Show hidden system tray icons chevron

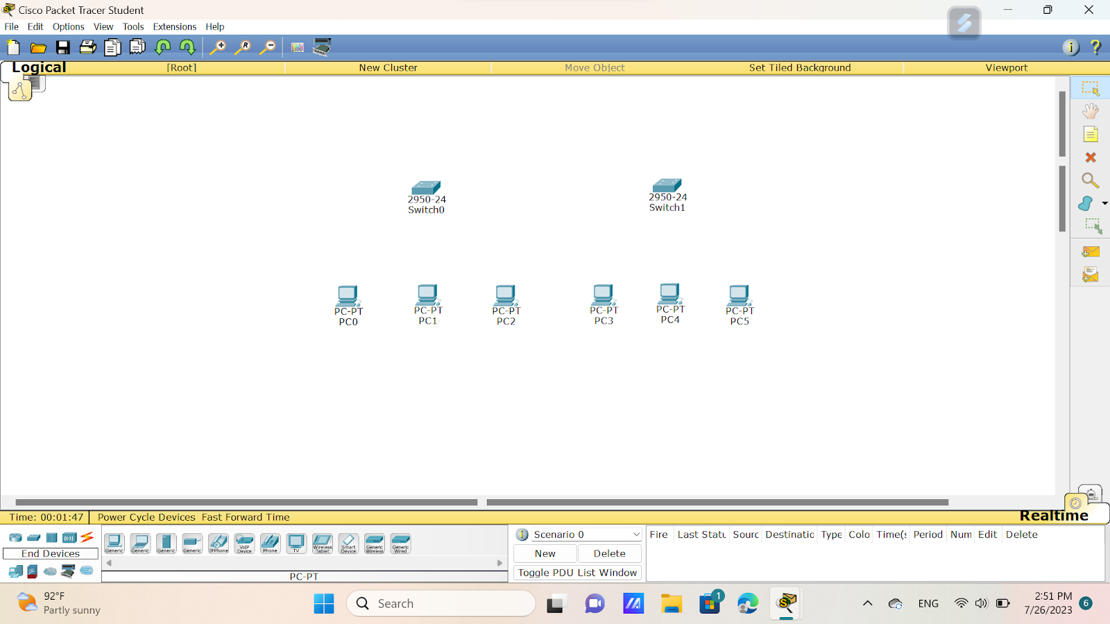tap(867, 603)
